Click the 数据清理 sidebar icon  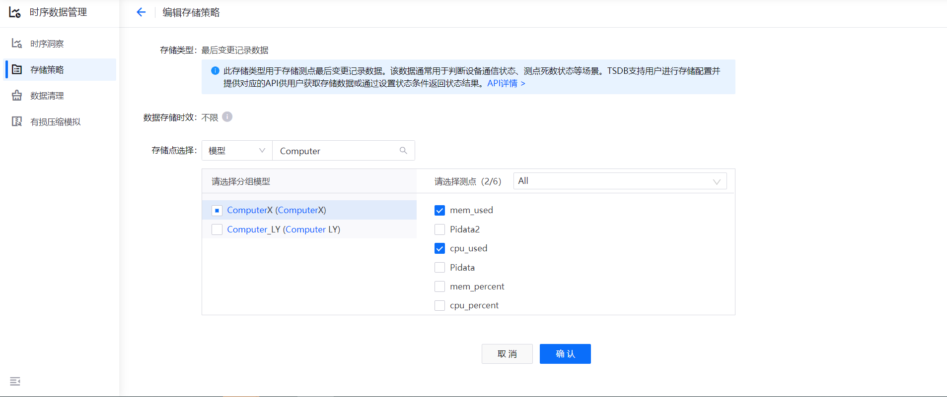point(17,96)
